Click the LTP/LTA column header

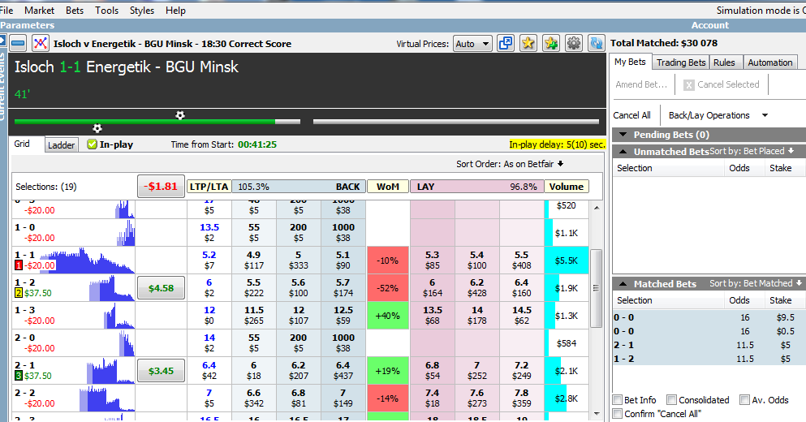tap(209, 187)
